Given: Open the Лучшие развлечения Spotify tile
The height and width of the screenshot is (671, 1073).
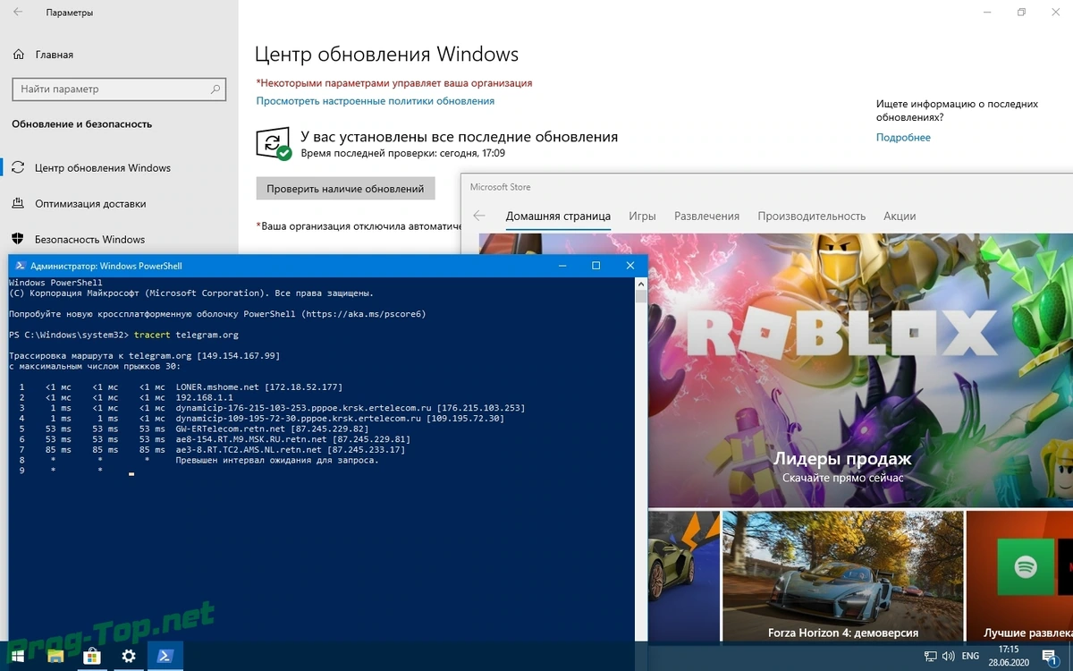Looking at the screenshot, I should pos(1020,578).
